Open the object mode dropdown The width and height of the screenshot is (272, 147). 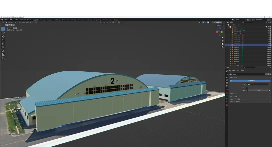coord(11,23)
